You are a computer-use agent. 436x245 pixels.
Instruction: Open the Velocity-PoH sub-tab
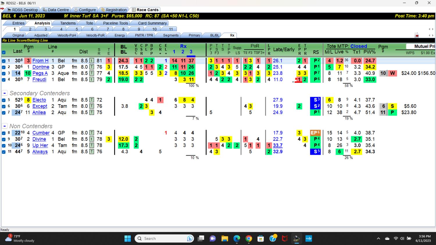pos(67,35)
